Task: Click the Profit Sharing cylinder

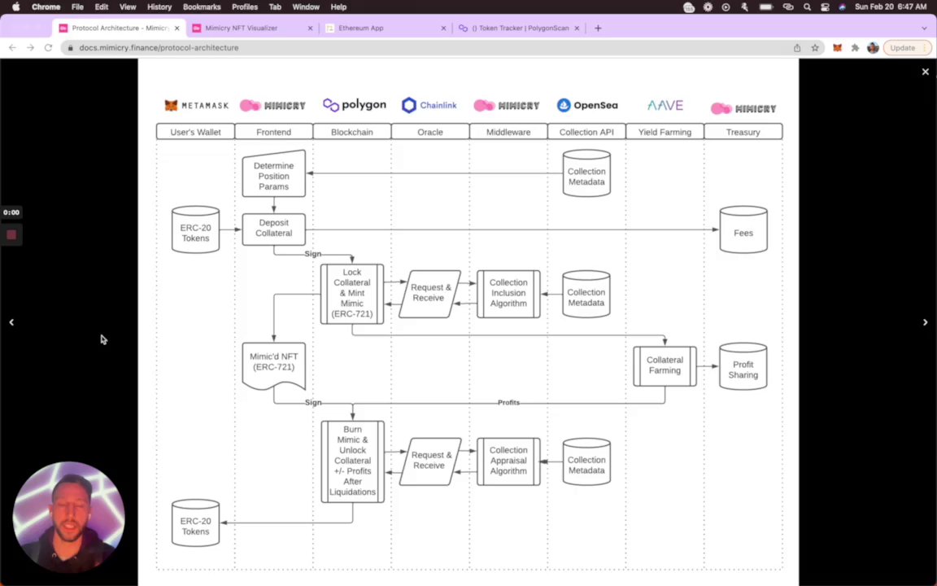Action: tap(743, 366)
